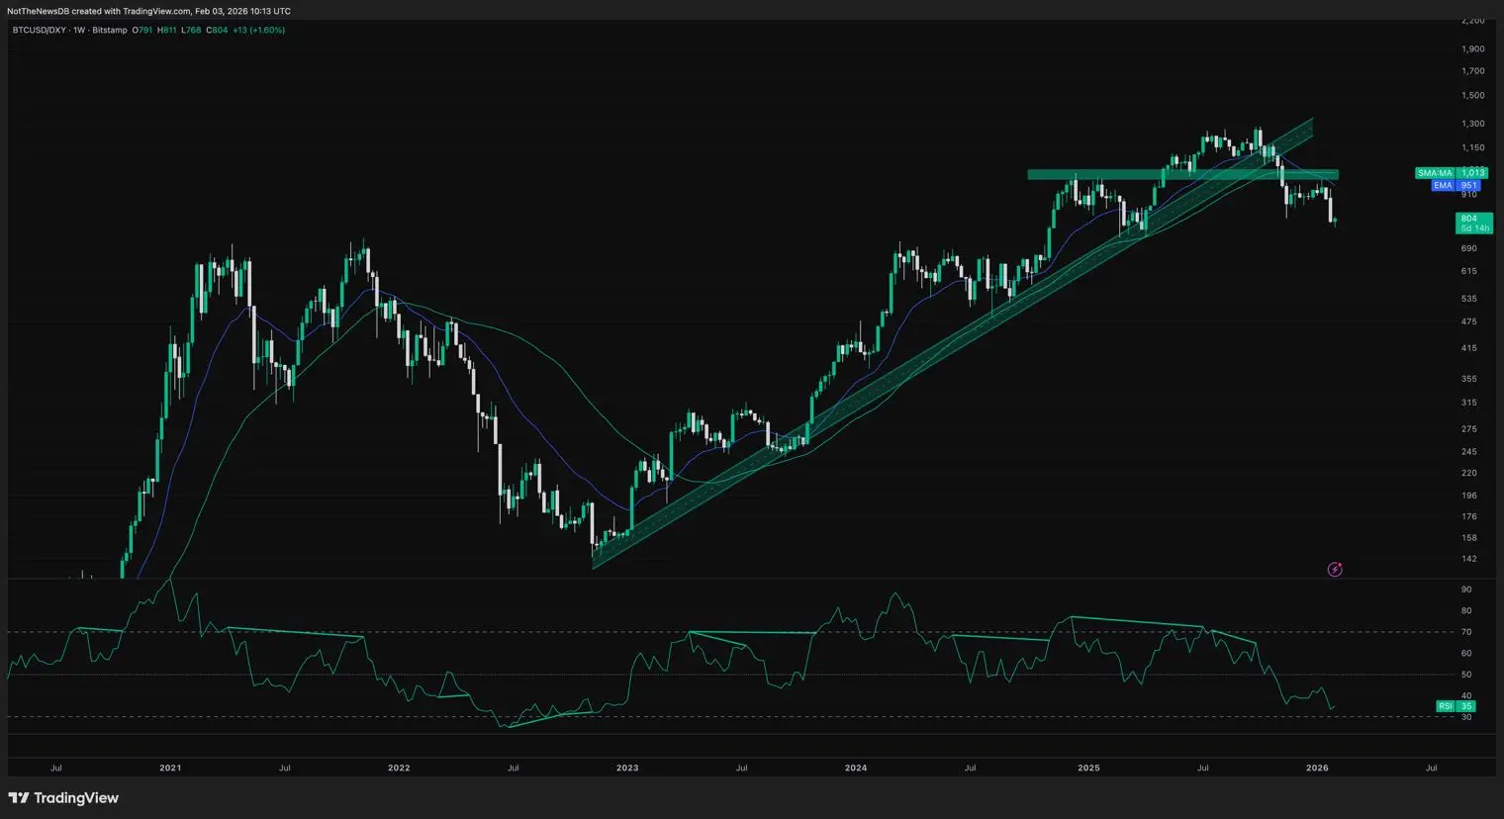
Task: Click the close value C804
Action: tap(217, 31)
